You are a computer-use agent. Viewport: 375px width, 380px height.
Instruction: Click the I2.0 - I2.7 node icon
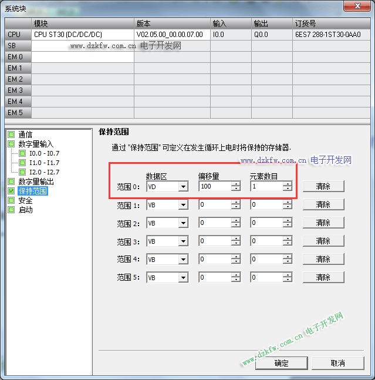coord(23,172)
